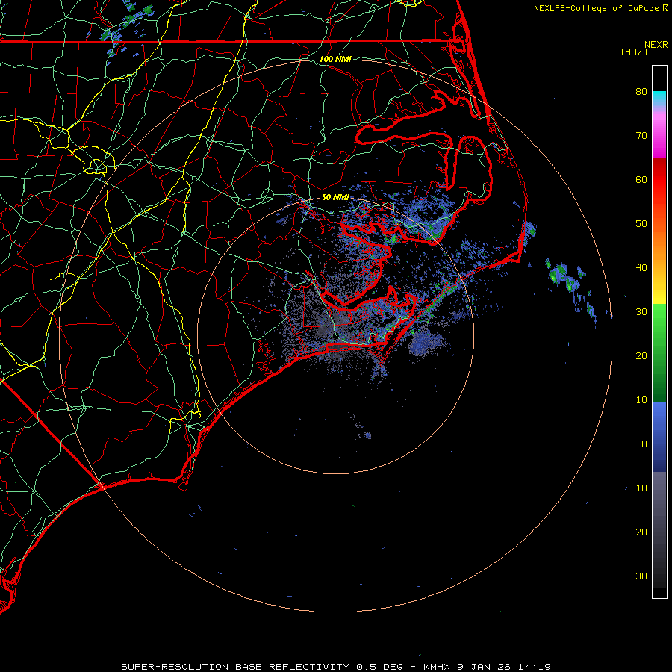
Task: Click the KMHX station identifier in the caption
Action: tap(437, 667)
